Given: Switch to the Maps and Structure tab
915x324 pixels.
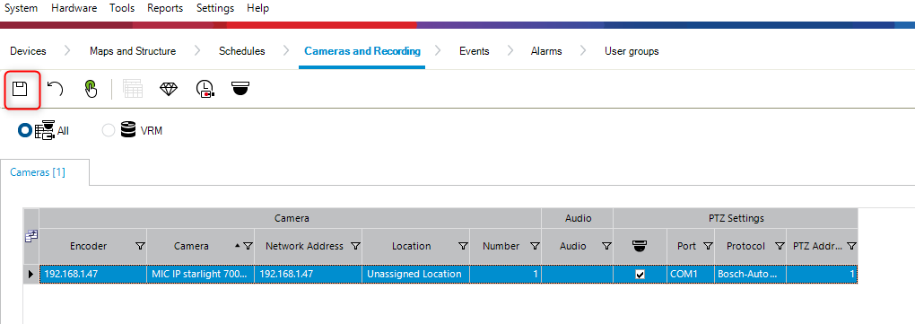Looking at the screenshot, I should pyautogui.click(x=133, y=51).
